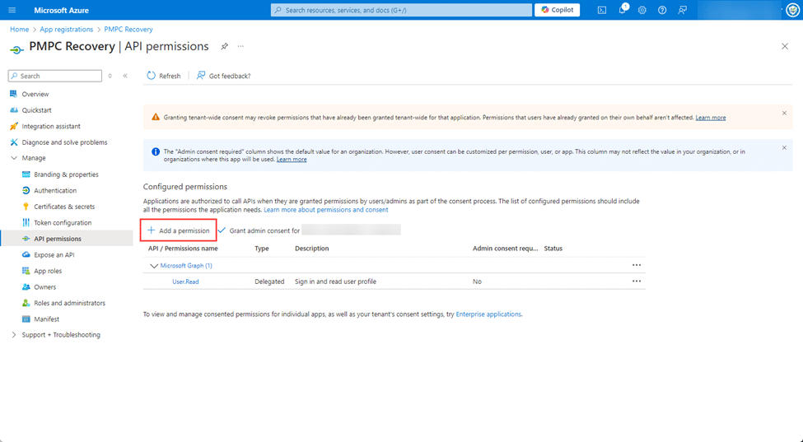Click Add a permission
The width and height of the screenshot is (803, 442).
click(x=179, y=230)
